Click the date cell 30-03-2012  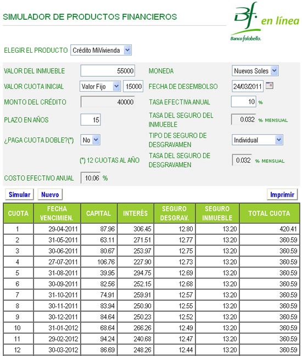[x=57, y=350]
